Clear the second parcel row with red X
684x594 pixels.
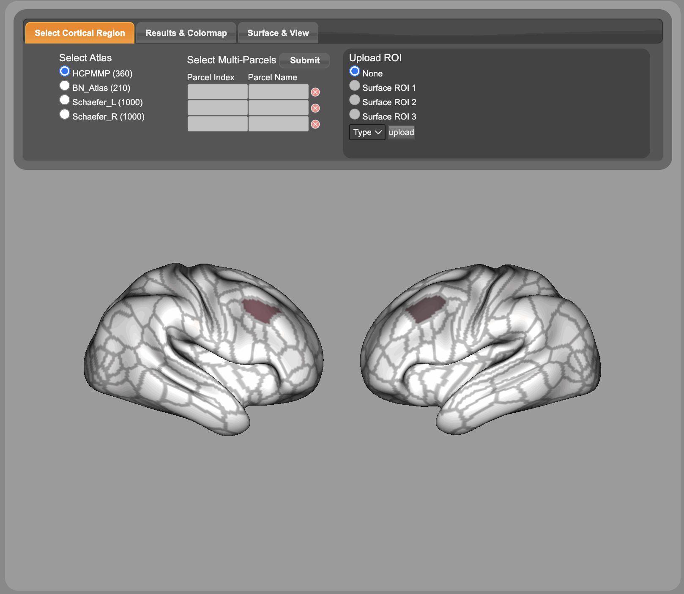tap(315, 108)
